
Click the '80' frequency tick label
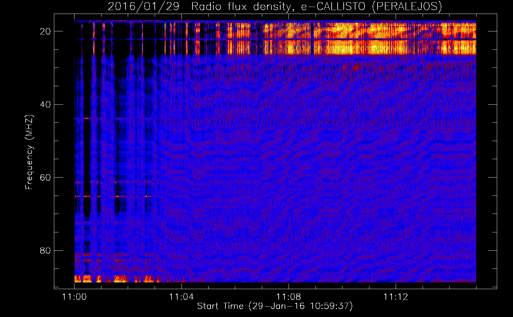[45, 251]
